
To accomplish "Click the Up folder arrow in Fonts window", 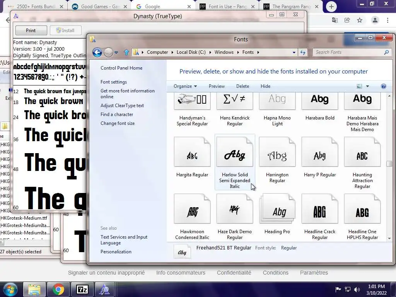I will point(126,52).
